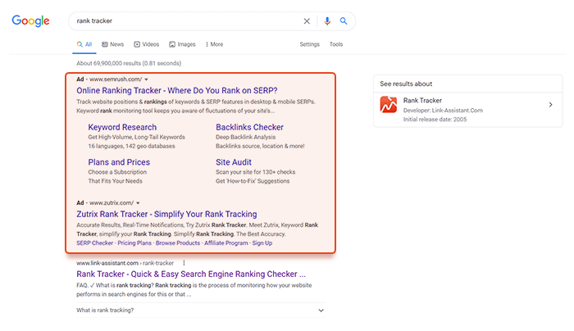Image resolution: width=574 pixels, height=331 pixels.
Task: Follow the Pricing Plans link
Action: pyautogui.click(x=134, y=243)
